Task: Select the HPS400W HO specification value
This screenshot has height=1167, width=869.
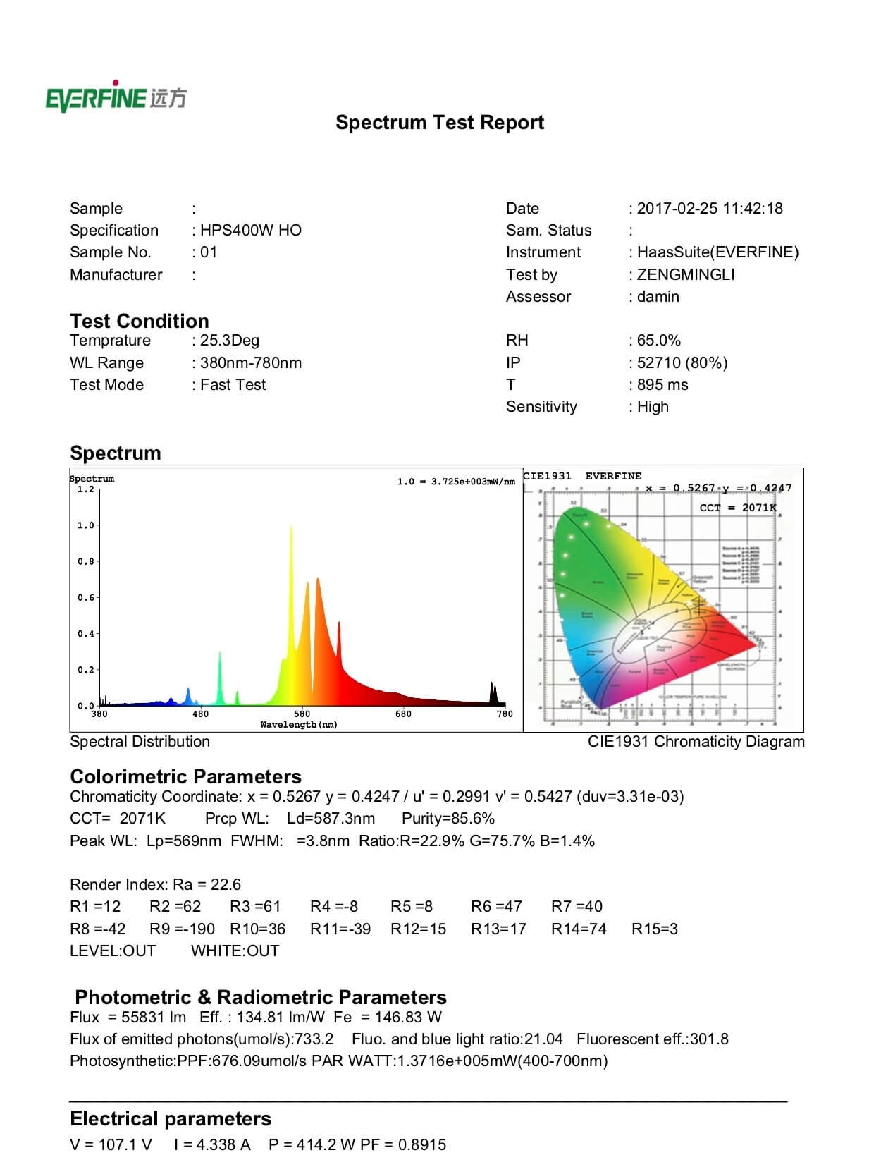Action: pos(250,231)
